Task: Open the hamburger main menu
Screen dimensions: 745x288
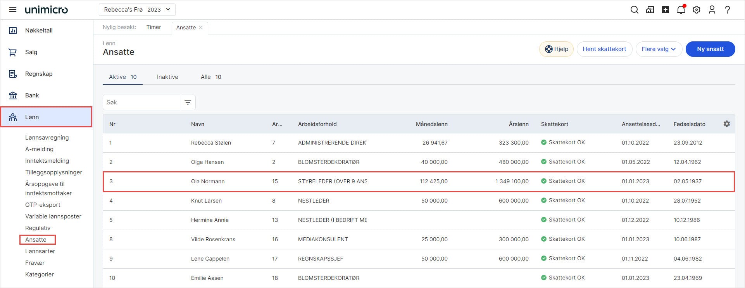Action: [x=13, y=10]
